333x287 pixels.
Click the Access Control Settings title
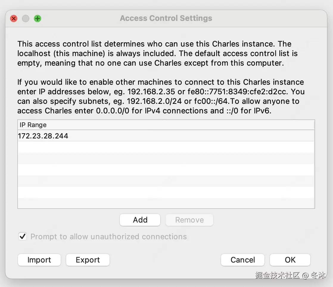pyautogui.click(x=166, y=18)
